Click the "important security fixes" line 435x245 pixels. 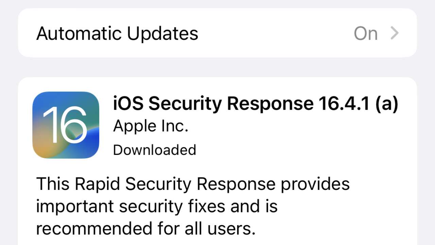point(156,207)
